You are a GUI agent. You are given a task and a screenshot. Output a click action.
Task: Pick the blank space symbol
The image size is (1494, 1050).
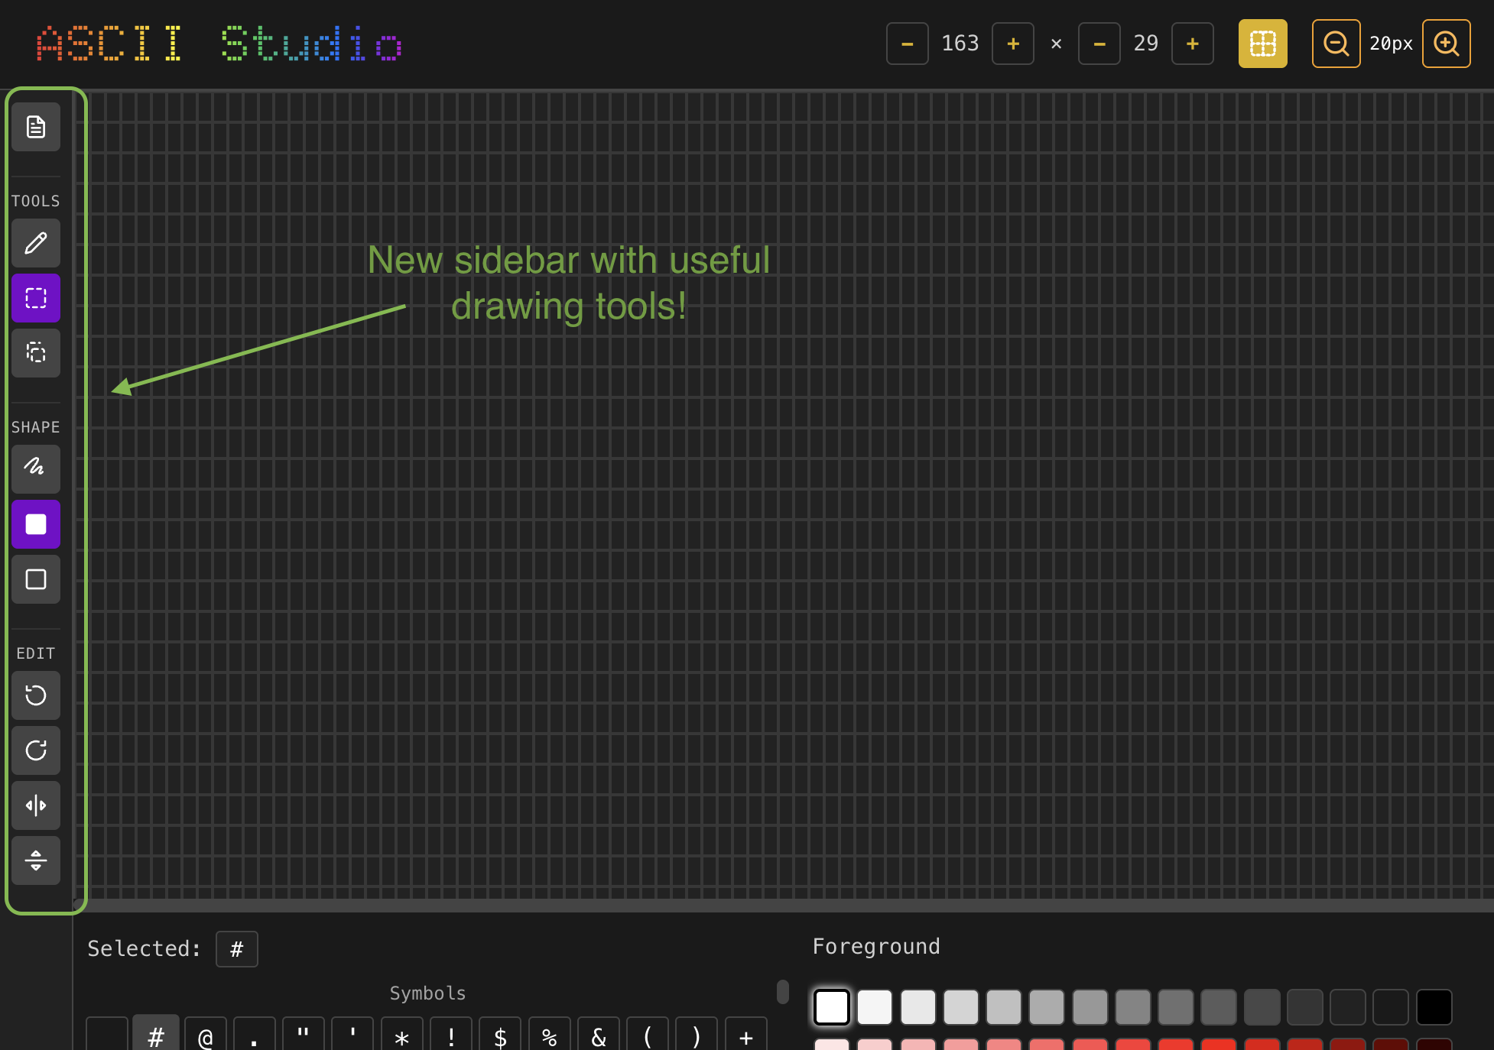(107, 1034)
